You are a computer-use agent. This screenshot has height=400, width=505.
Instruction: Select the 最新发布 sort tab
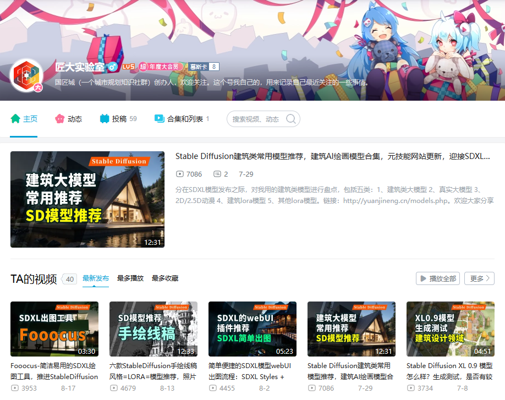tap(96, 278)
